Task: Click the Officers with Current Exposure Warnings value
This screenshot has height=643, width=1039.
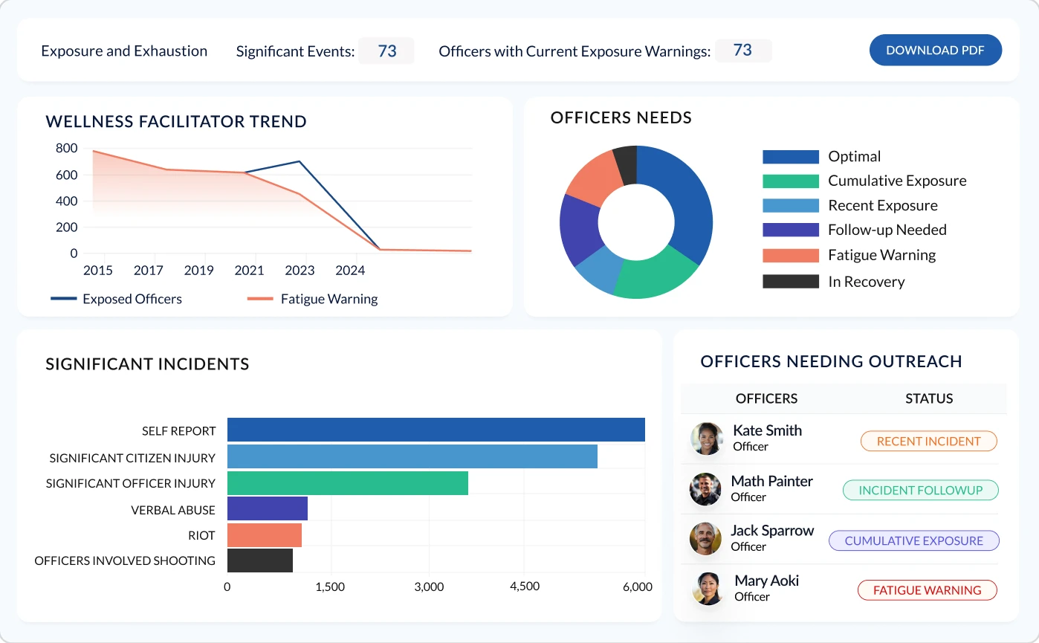Action: [742, 50]
